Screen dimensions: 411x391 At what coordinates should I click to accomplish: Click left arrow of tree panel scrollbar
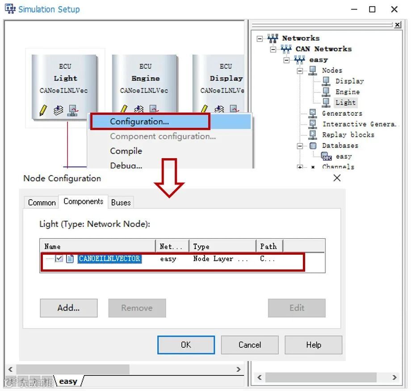260,377
